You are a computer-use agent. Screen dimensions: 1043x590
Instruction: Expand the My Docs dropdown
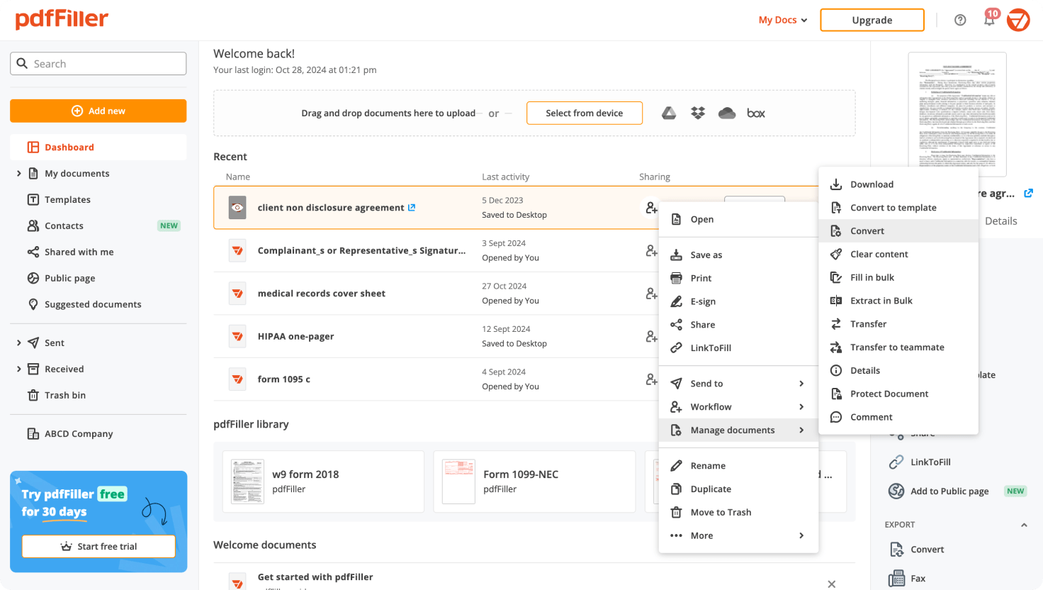coord(782,20)
